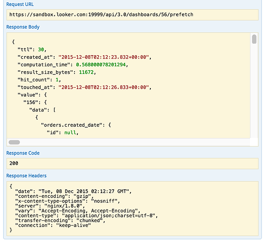The width and height of the screenshot is (264, 242).
Task: Click the computation_time number value
Action: (101, 65)
